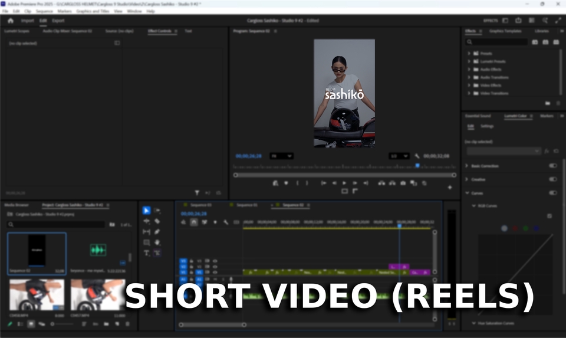
Task: Open playback resolution 1/2 dropdown
Action: [x=399, y=156]
